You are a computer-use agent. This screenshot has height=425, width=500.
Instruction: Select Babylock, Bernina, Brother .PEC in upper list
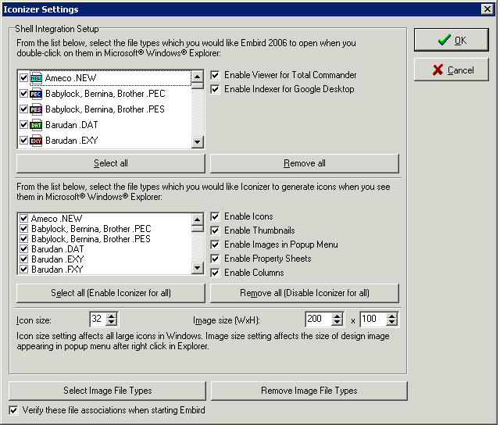point(105,94)
